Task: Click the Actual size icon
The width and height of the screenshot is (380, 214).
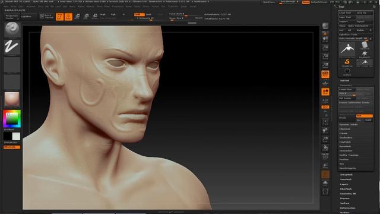Action: [325, 57]
